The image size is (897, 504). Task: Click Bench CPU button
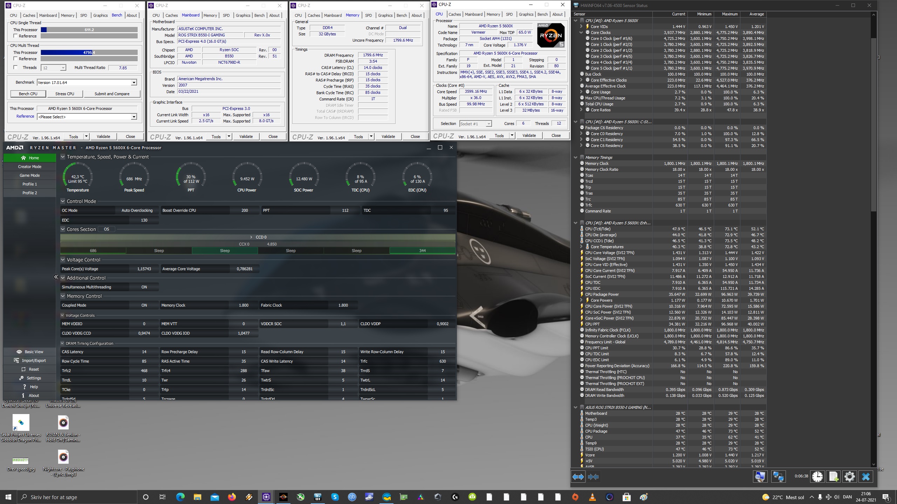[28, 94]
